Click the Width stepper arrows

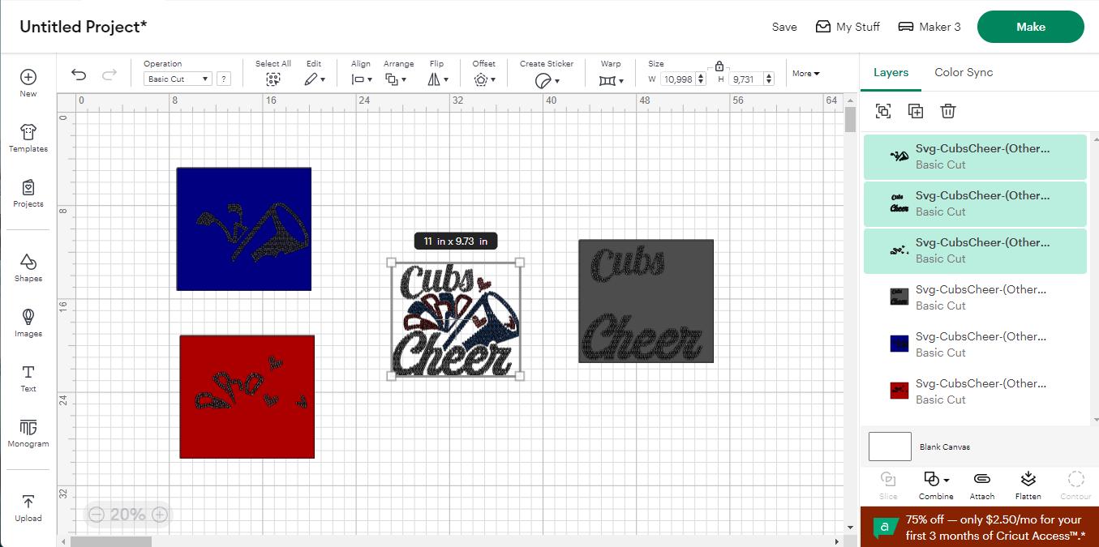(701, 79)
